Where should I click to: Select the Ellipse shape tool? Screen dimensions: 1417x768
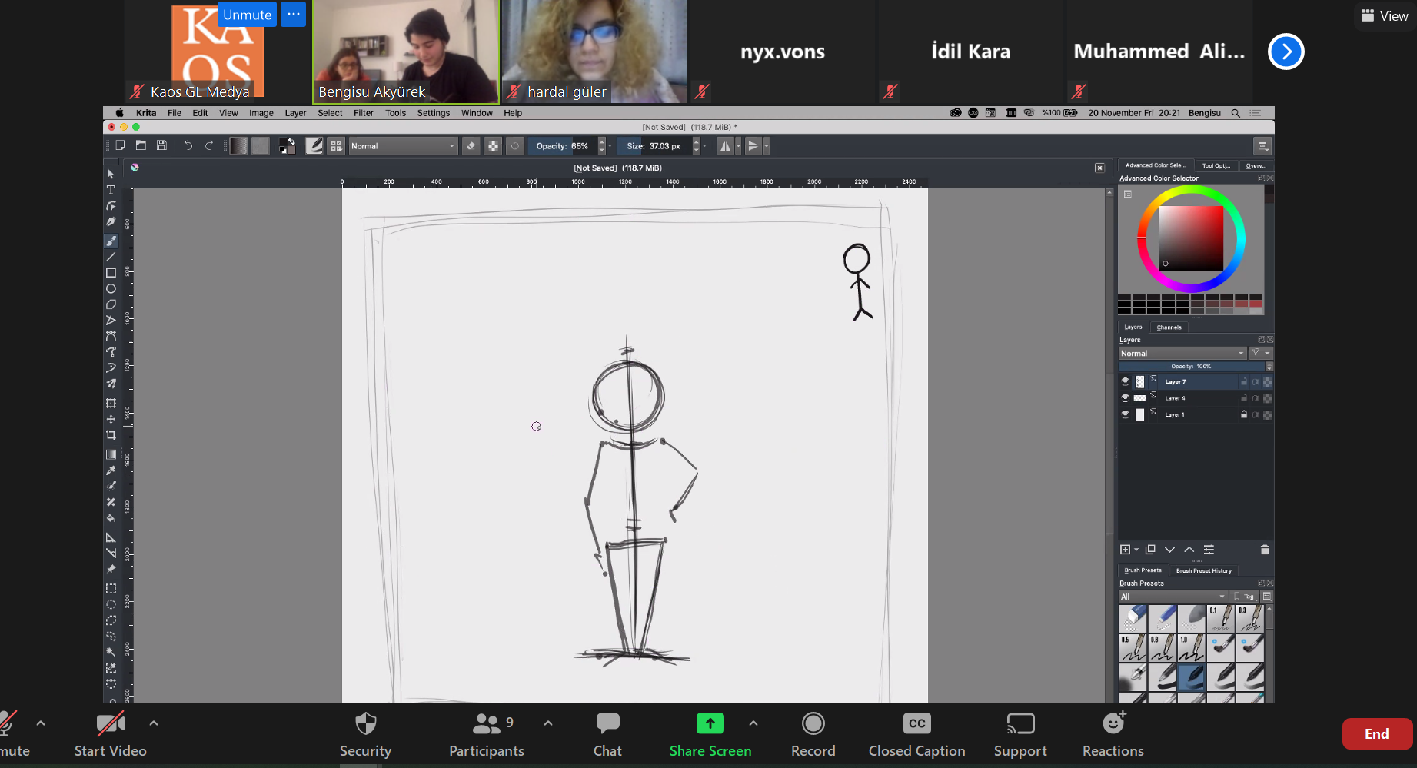111,289
